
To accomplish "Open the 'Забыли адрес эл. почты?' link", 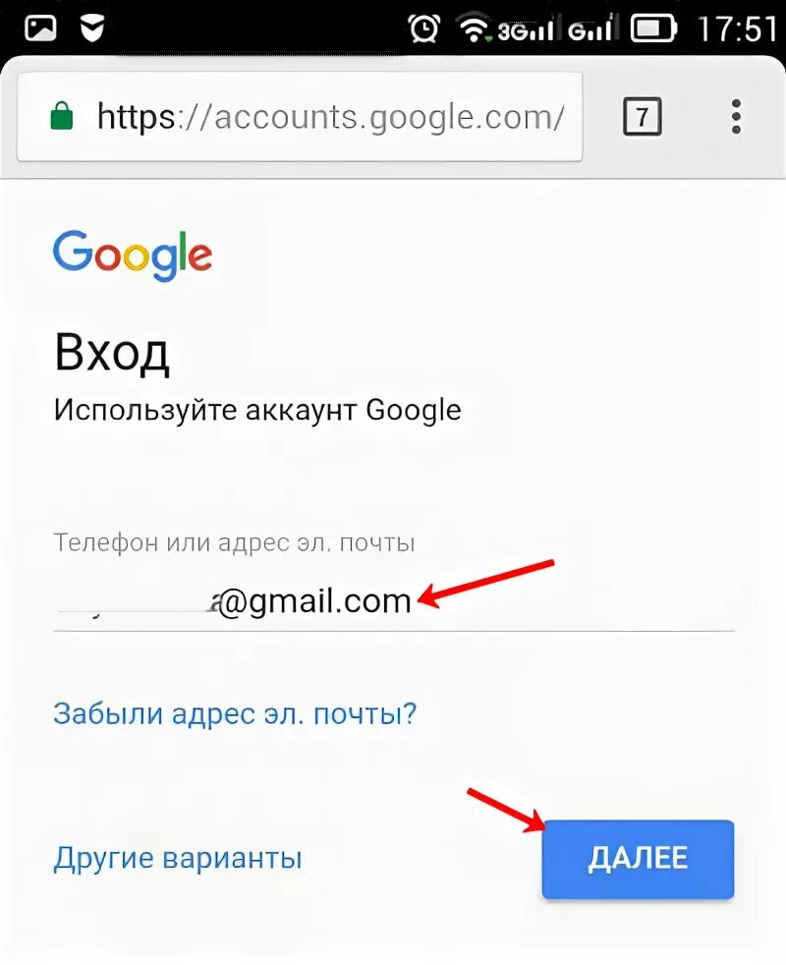I will tap(235, 713).
